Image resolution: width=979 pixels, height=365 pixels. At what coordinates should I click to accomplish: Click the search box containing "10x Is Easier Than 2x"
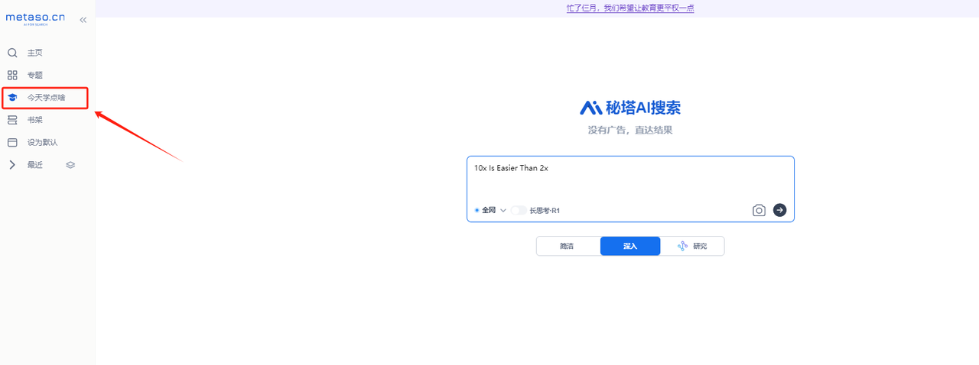[x=630, y=189]
